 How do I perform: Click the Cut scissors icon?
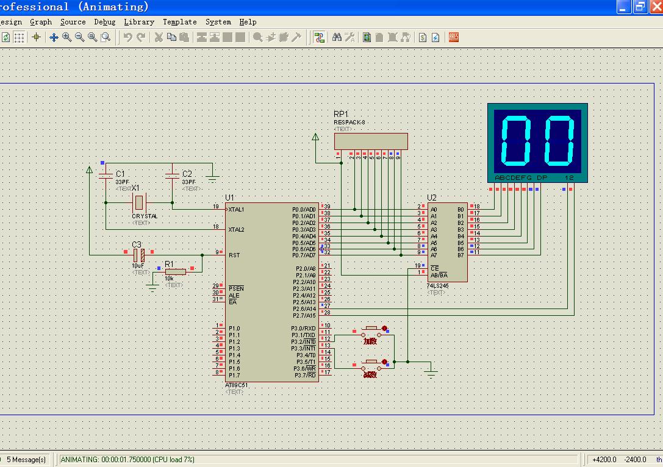159,37
